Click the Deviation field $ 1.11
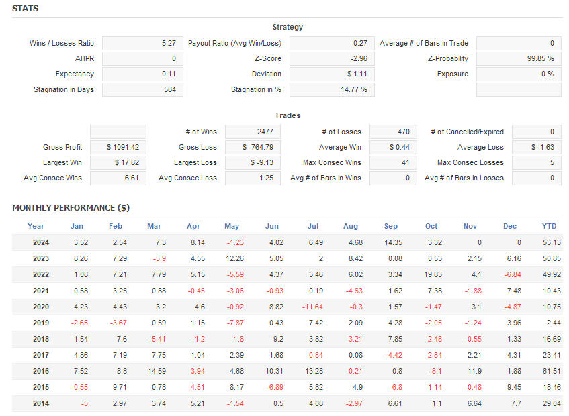 click(x=332, y=74)
